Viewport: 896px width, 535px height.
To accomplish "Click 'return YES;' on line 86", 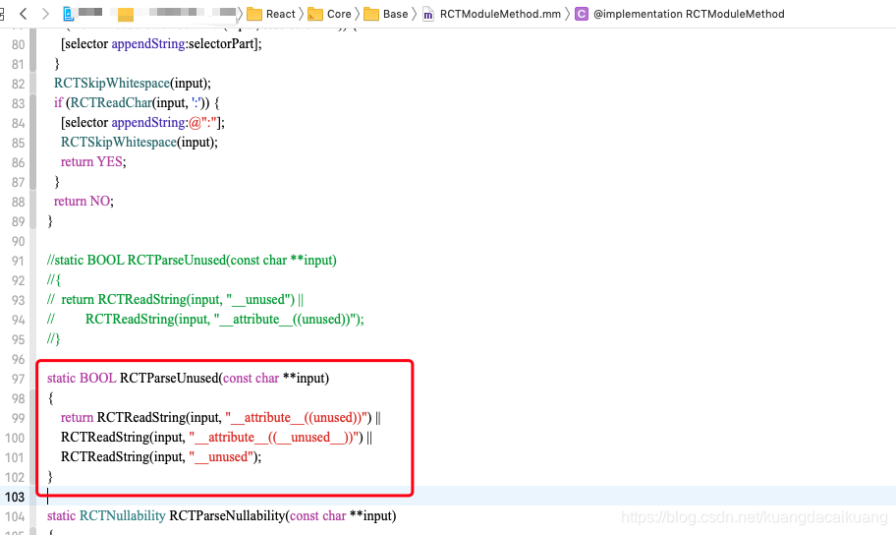I will pyautogui.click(x=93, y=162).
